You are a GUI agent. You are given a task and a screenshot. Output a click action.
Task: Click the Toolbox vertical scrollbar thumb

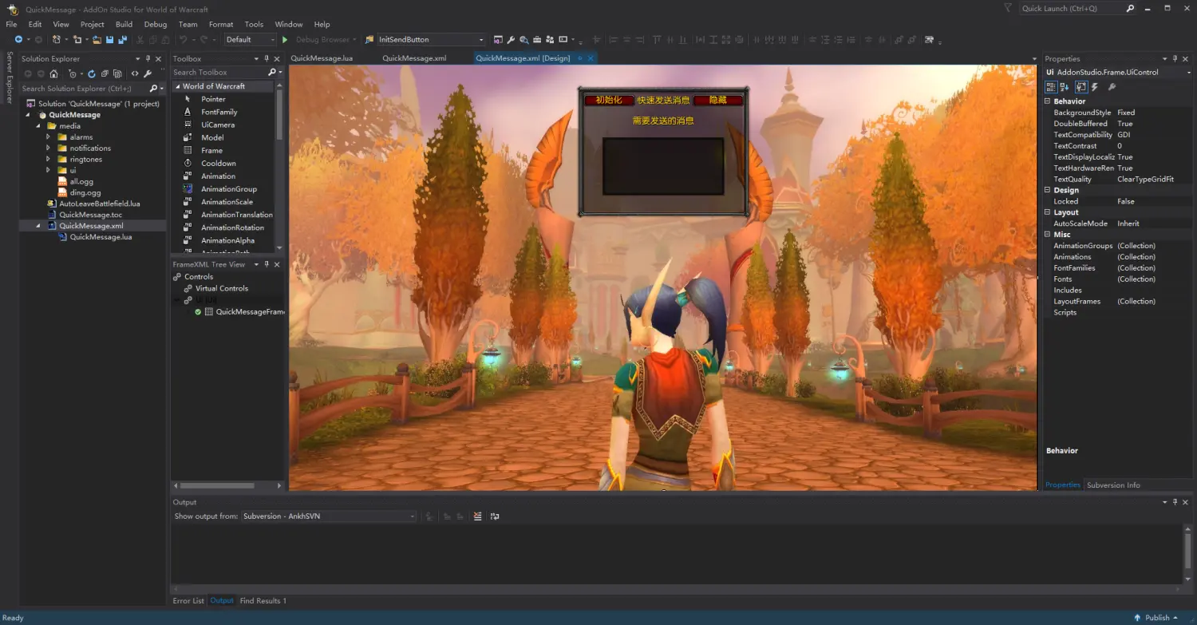279,116
